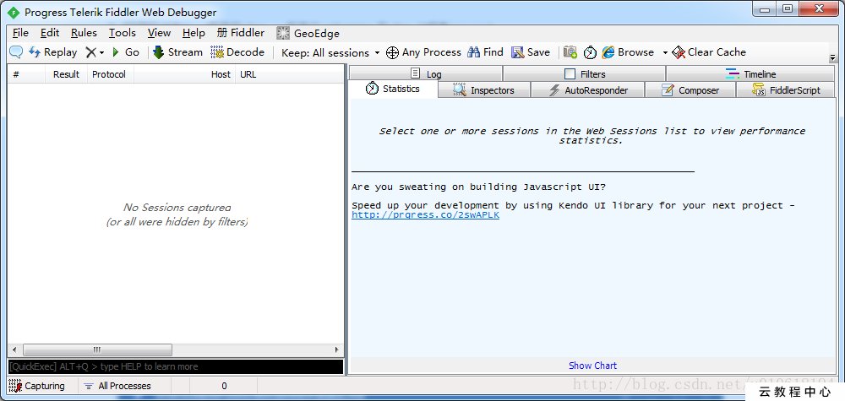845x401 pixels.
Task: Click the scrollbar left arrow in sessions list
Action: coord(14,350)
